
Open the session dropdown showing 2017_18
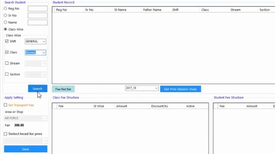(x=142, y=88)
